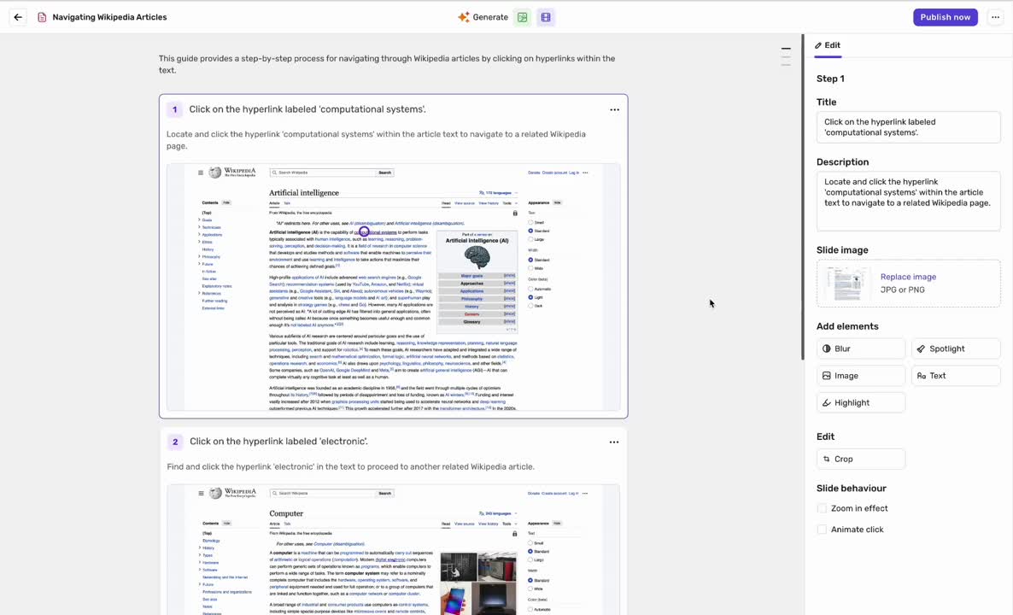
Task: Click the Step 2 description text
Action: (x=350, y=467)
